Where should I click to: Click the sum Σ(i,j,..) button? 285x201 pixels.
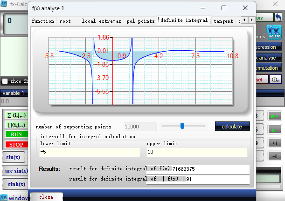pos(16,115)
